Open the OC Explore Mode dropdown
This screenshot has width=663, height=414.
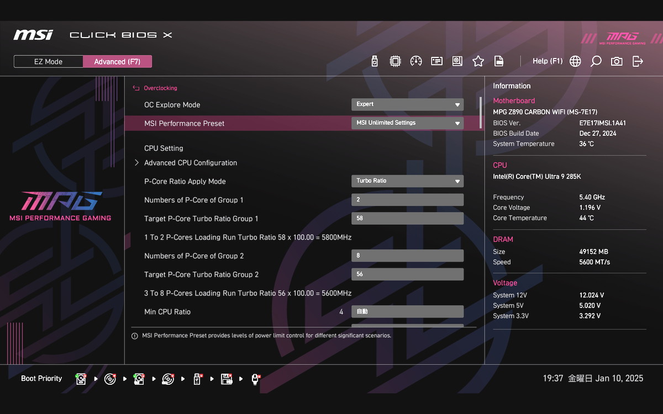408,104
